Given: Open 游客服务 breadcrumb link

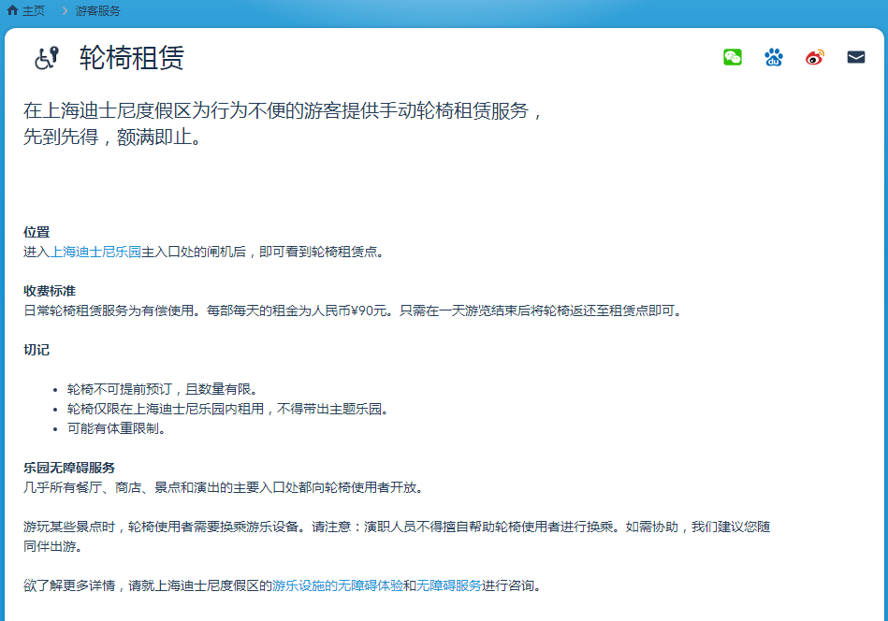Looking at the screenshot, I should click(98, 11).
